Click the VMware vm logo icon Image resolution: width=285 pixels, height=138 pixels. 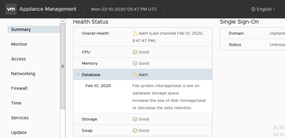click(11, 9)
